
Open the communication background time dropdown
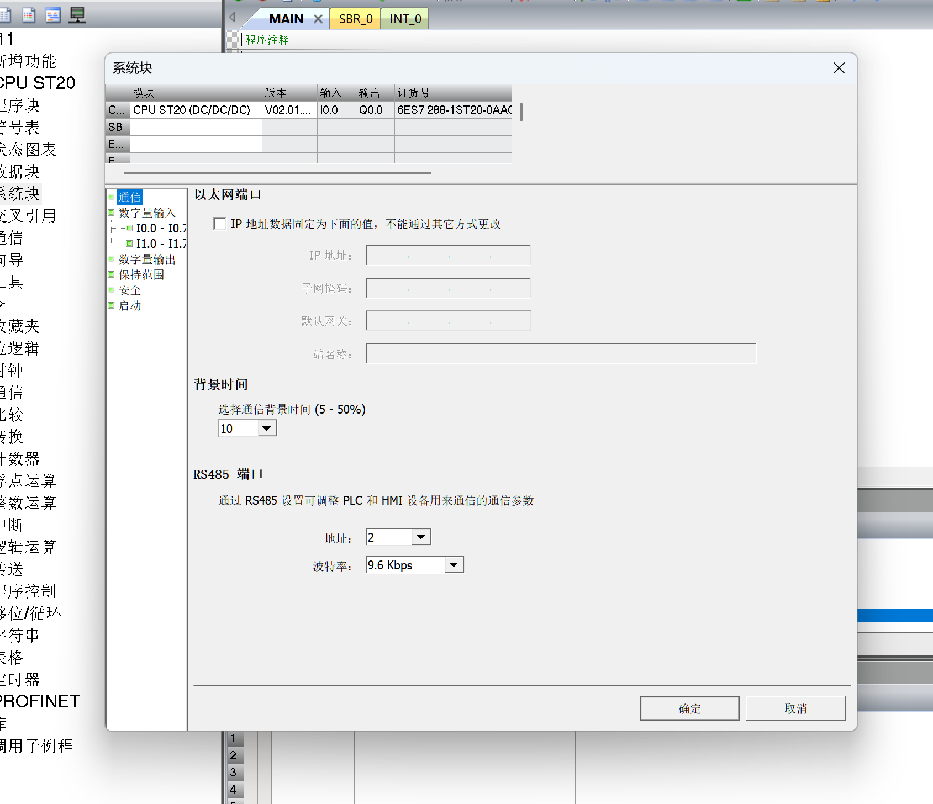[267, 429]
